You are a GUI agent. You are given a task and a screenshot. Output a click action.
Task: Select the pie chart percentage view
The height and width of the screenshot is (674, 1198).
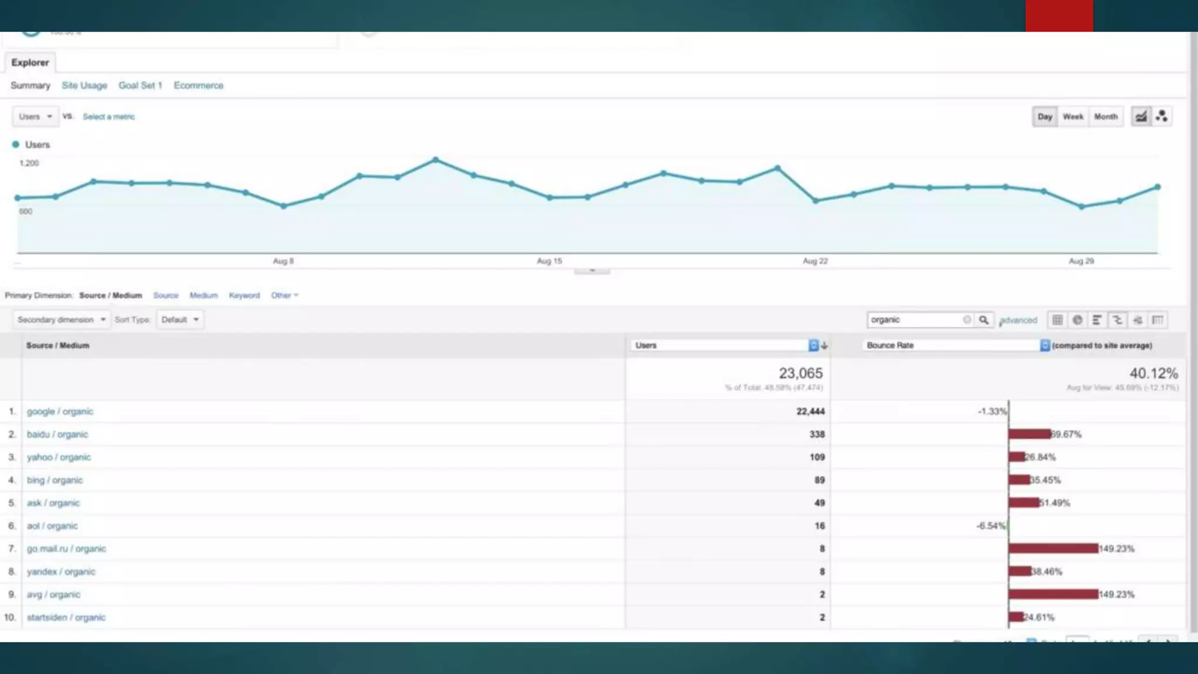click(x=1077, y=320)
